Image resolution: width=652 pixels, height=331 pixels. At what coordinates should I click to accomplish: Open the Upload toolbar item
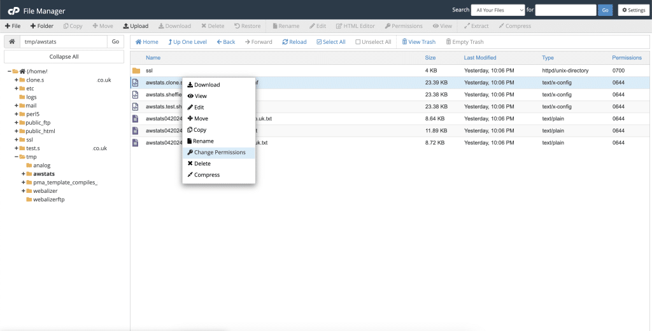(136, 26)
